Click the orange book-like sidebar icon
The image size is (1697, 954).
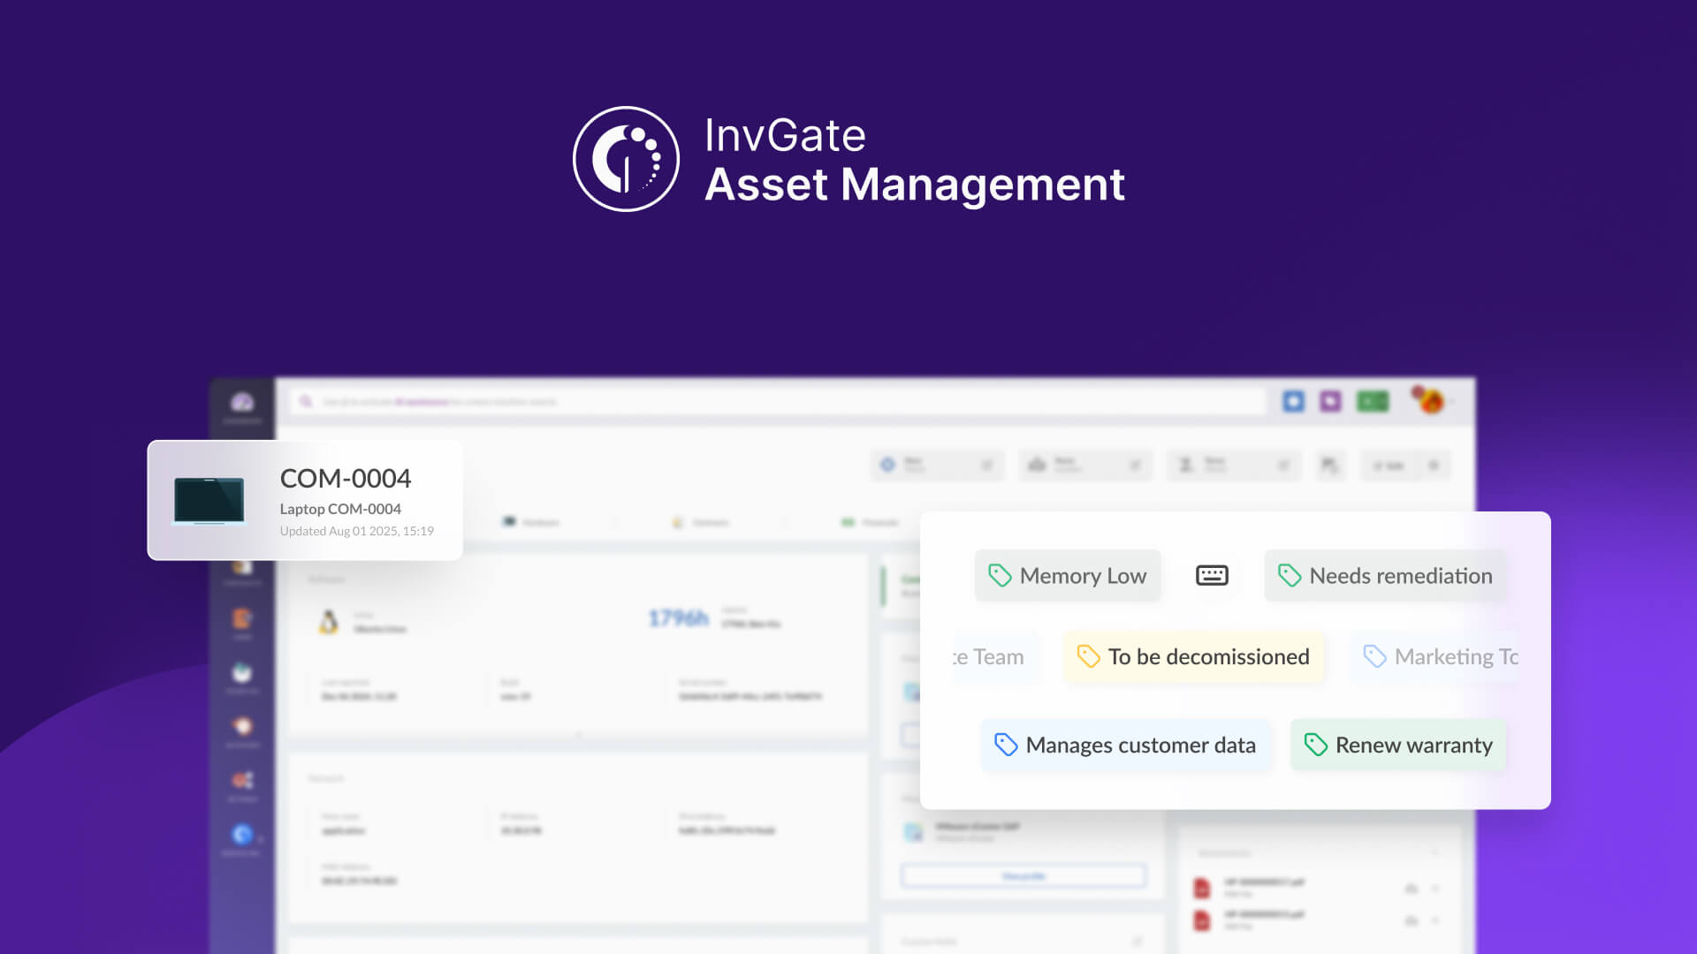(242, 618)
